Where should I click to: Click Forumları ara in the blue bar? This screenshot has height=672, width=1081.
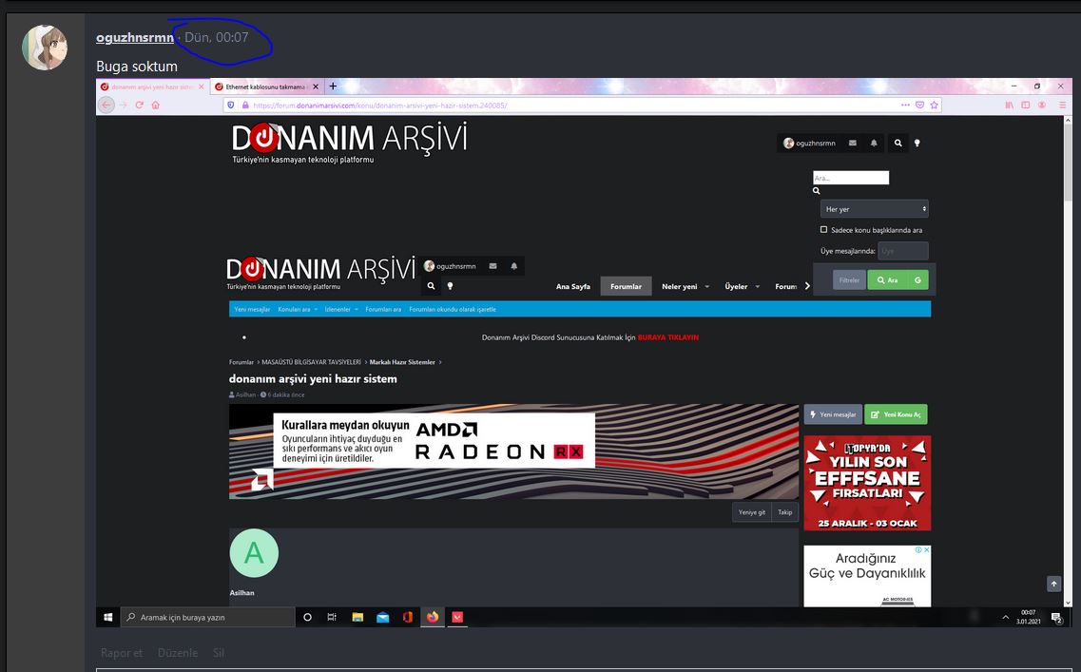pyautogui.click(x=383, y=310)
